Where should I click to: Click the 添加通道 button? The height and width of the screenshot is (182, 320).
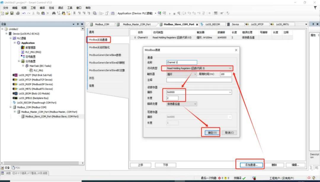point(250,165)
